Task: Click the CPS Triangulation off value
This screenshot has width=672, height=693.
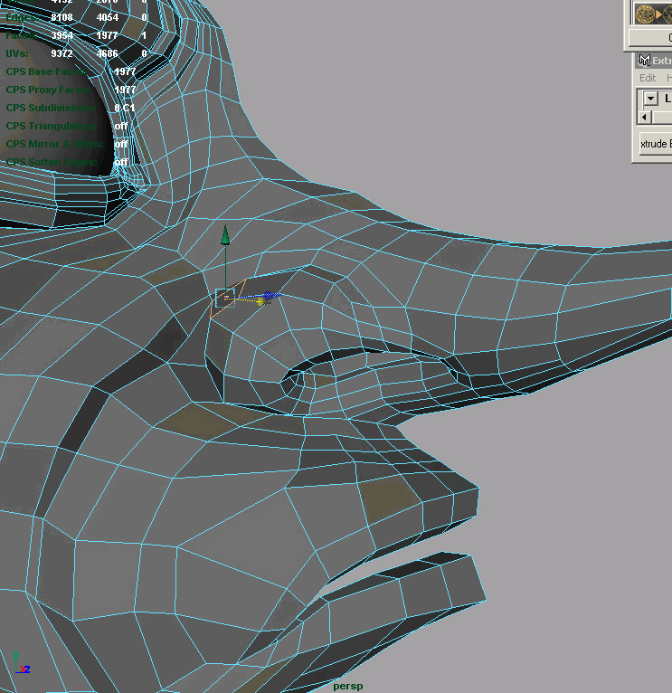Action: (x=120, y=126)
